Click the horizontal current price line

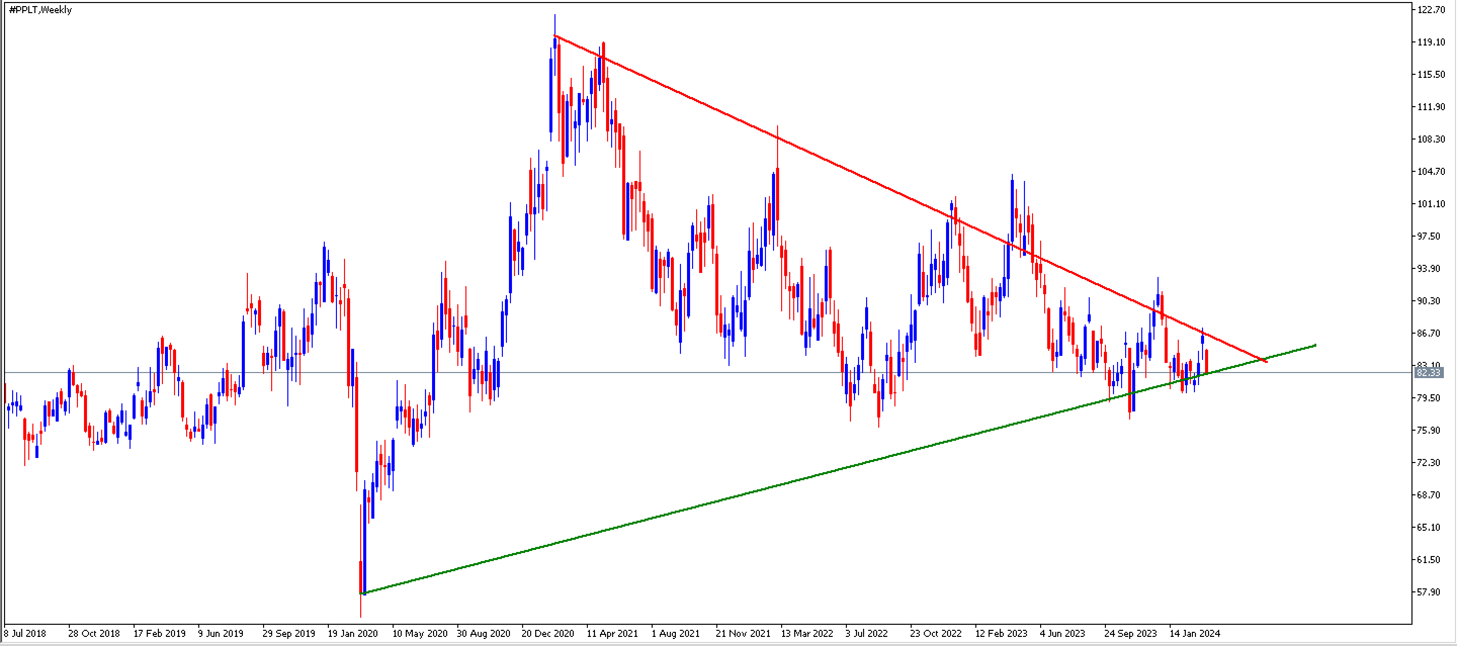[x=708, y=373]
